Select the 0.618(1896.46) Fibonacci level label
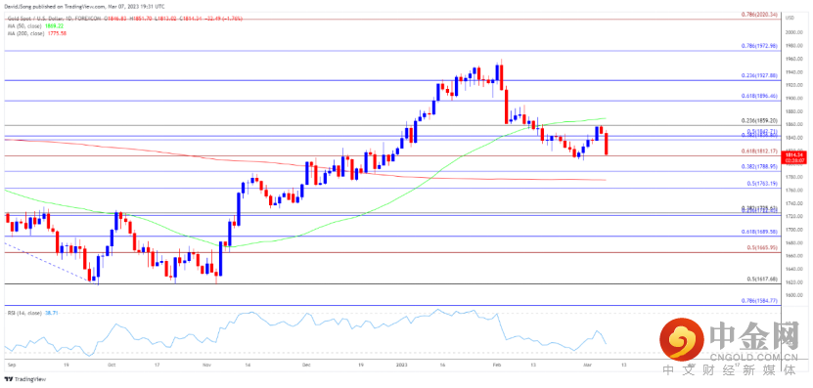Image resolution: width=813 pixels, height=388 pixels. click(758, 96)
